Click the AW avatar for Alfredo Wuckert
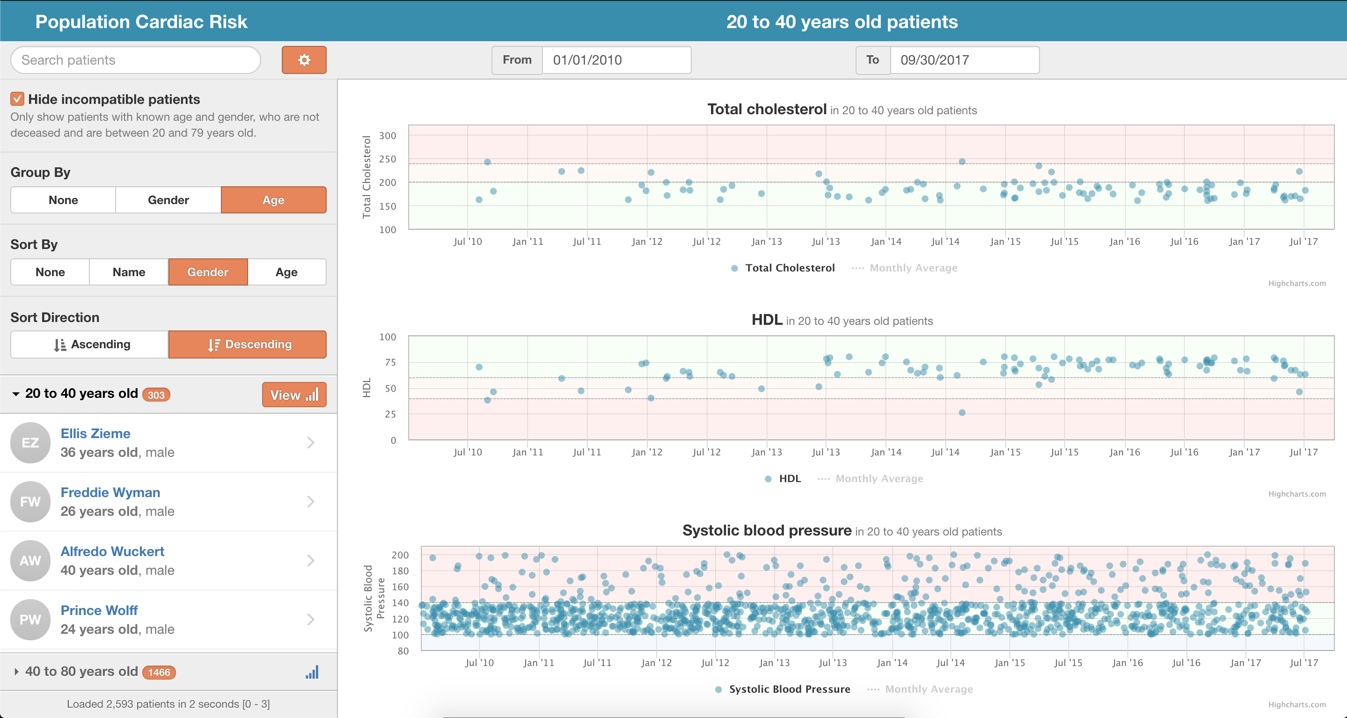 (x=30, y=561)
